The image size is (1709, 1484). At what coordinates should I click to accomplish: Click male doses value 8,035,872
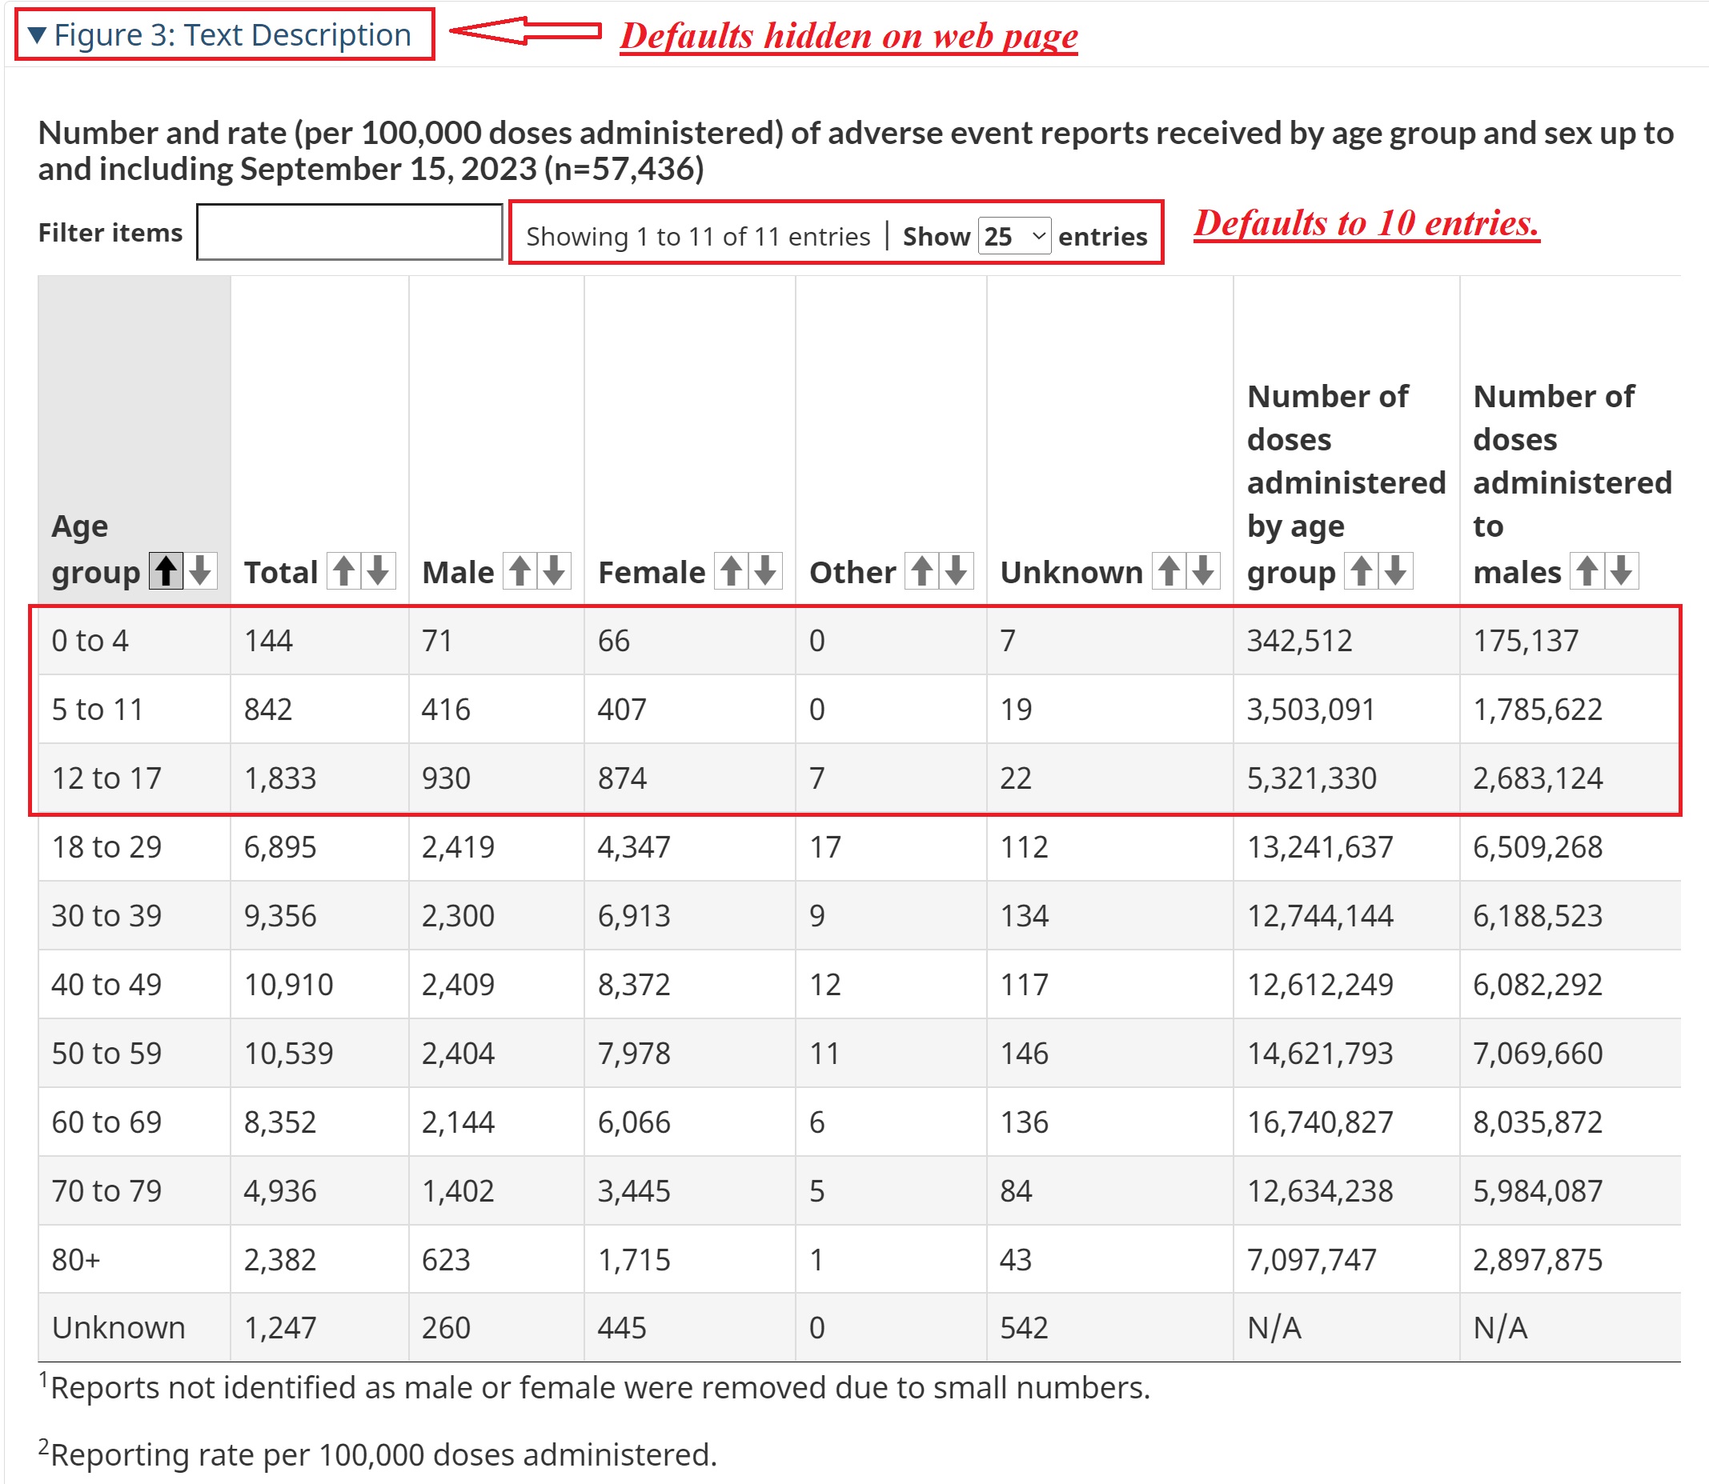pos(1538,1122)
